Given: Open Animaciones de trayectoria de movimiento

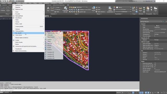Looking at the screenshot, I should point(28,46).
